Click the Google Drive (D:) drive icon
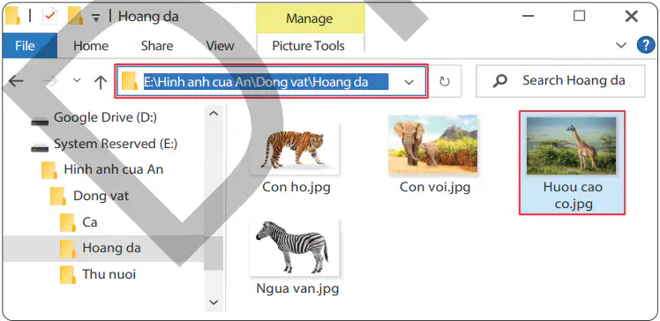660x321 pixels. point(40,122)
